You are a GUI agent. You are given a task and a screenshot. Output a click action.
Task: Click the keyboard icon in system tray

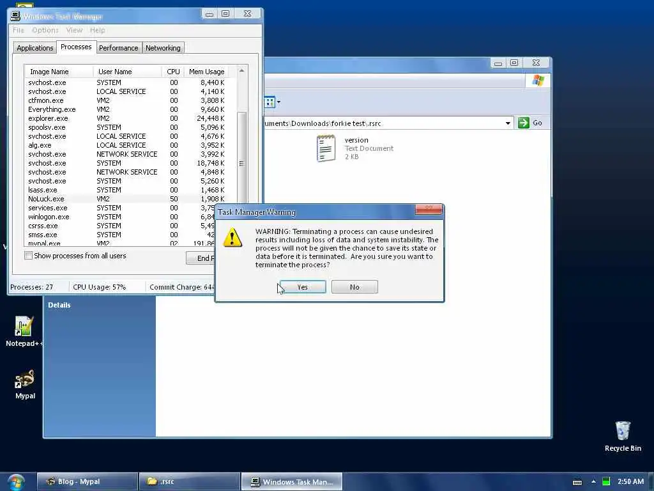pos(577,482)
